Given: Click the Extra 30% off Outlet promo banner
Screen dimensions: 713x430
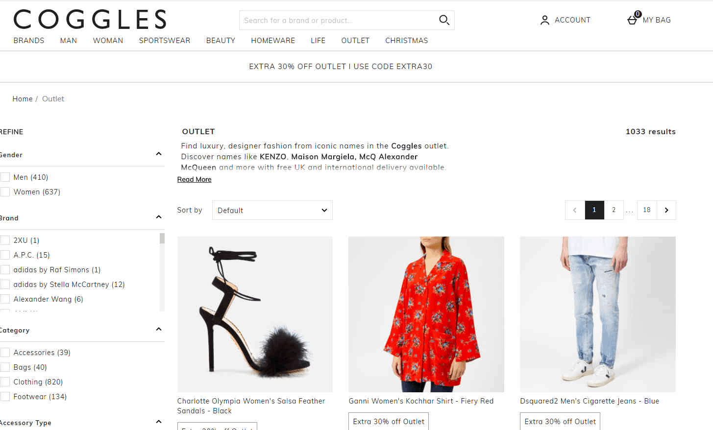Looking at the screenshot, I should 341,67.
